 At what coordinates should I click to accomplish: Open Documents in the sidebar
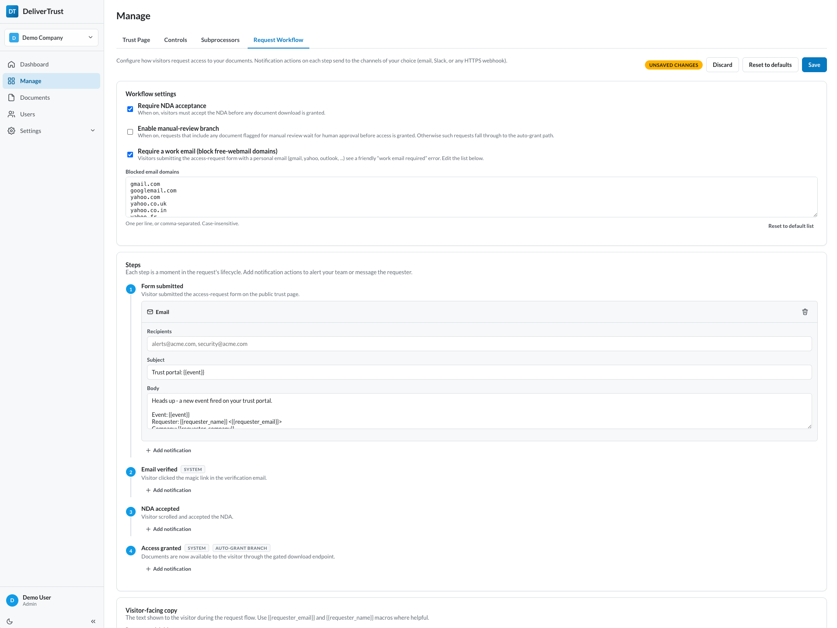(51, 98)
